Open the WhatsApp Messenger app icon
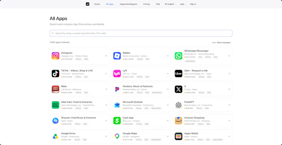Screen dimensions: 282x145 click(x=178, y=56)
